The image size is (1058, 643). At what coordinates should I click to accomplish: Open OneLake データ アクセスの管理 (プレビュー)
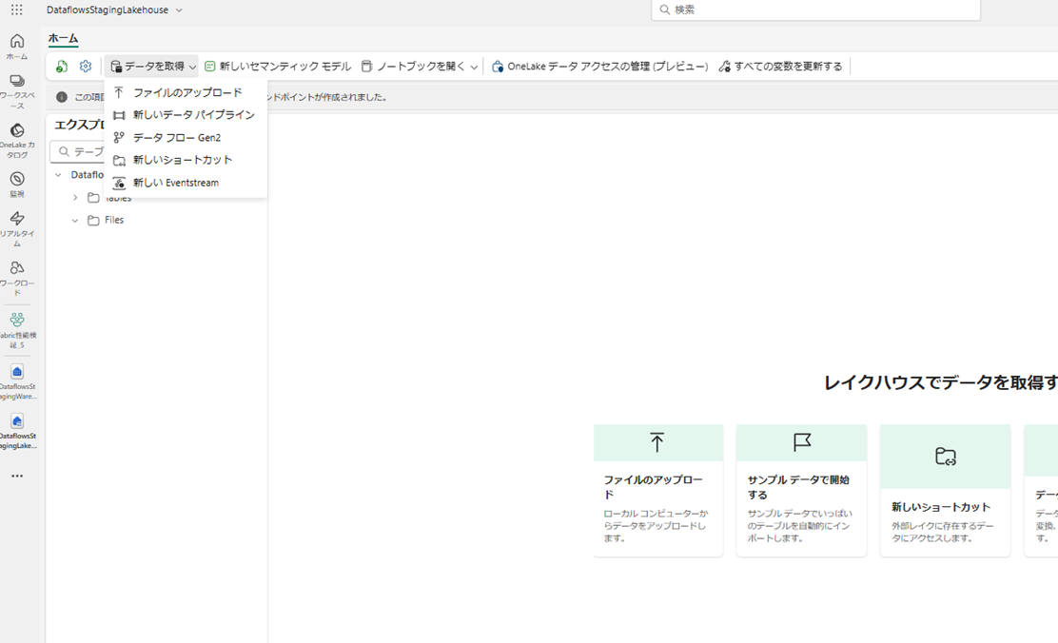(x=600, y=67)
